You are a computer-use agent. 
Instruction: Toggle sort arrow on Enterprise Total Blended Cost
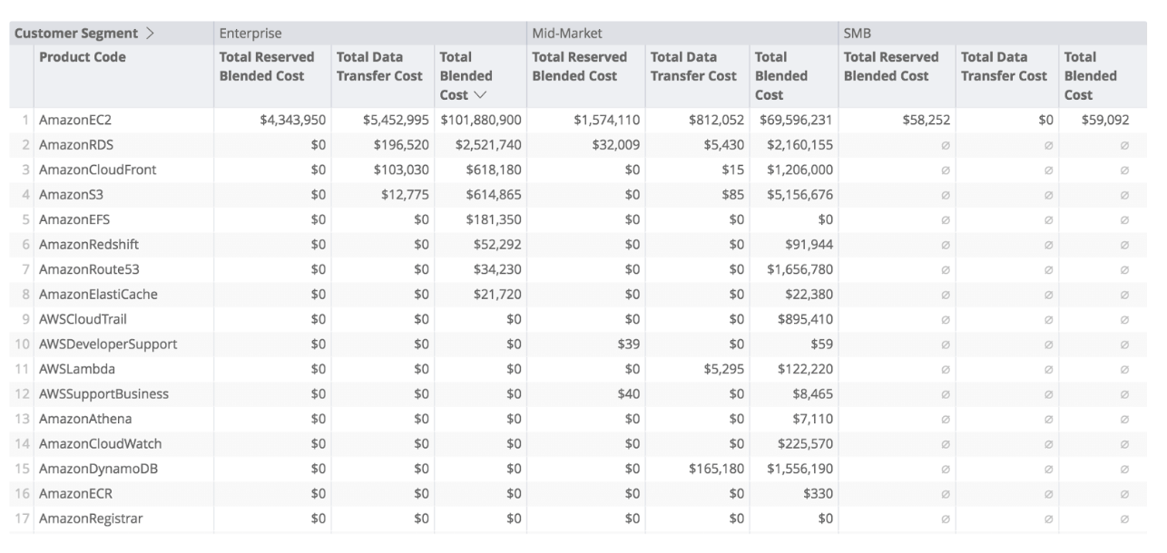coord(480,95)
